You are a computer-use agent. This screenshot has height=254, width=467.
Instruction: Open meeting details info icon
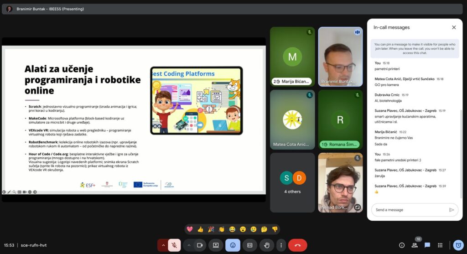pyautogui.click(x=402, y=245)
